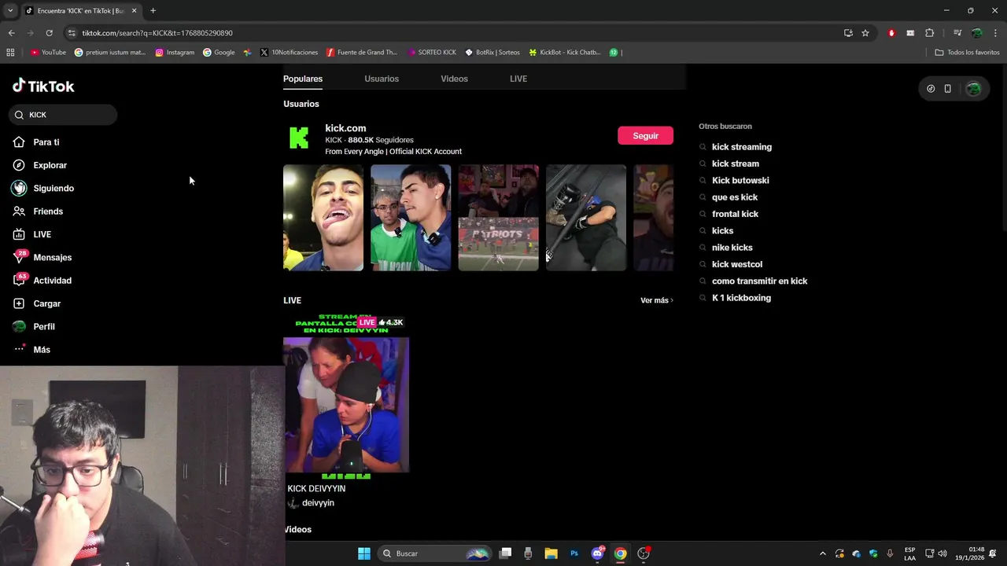The height and width of the screenshot is (566, 1007).
Task: Open first kick.com video with tongue out
Action: [323, 218]
